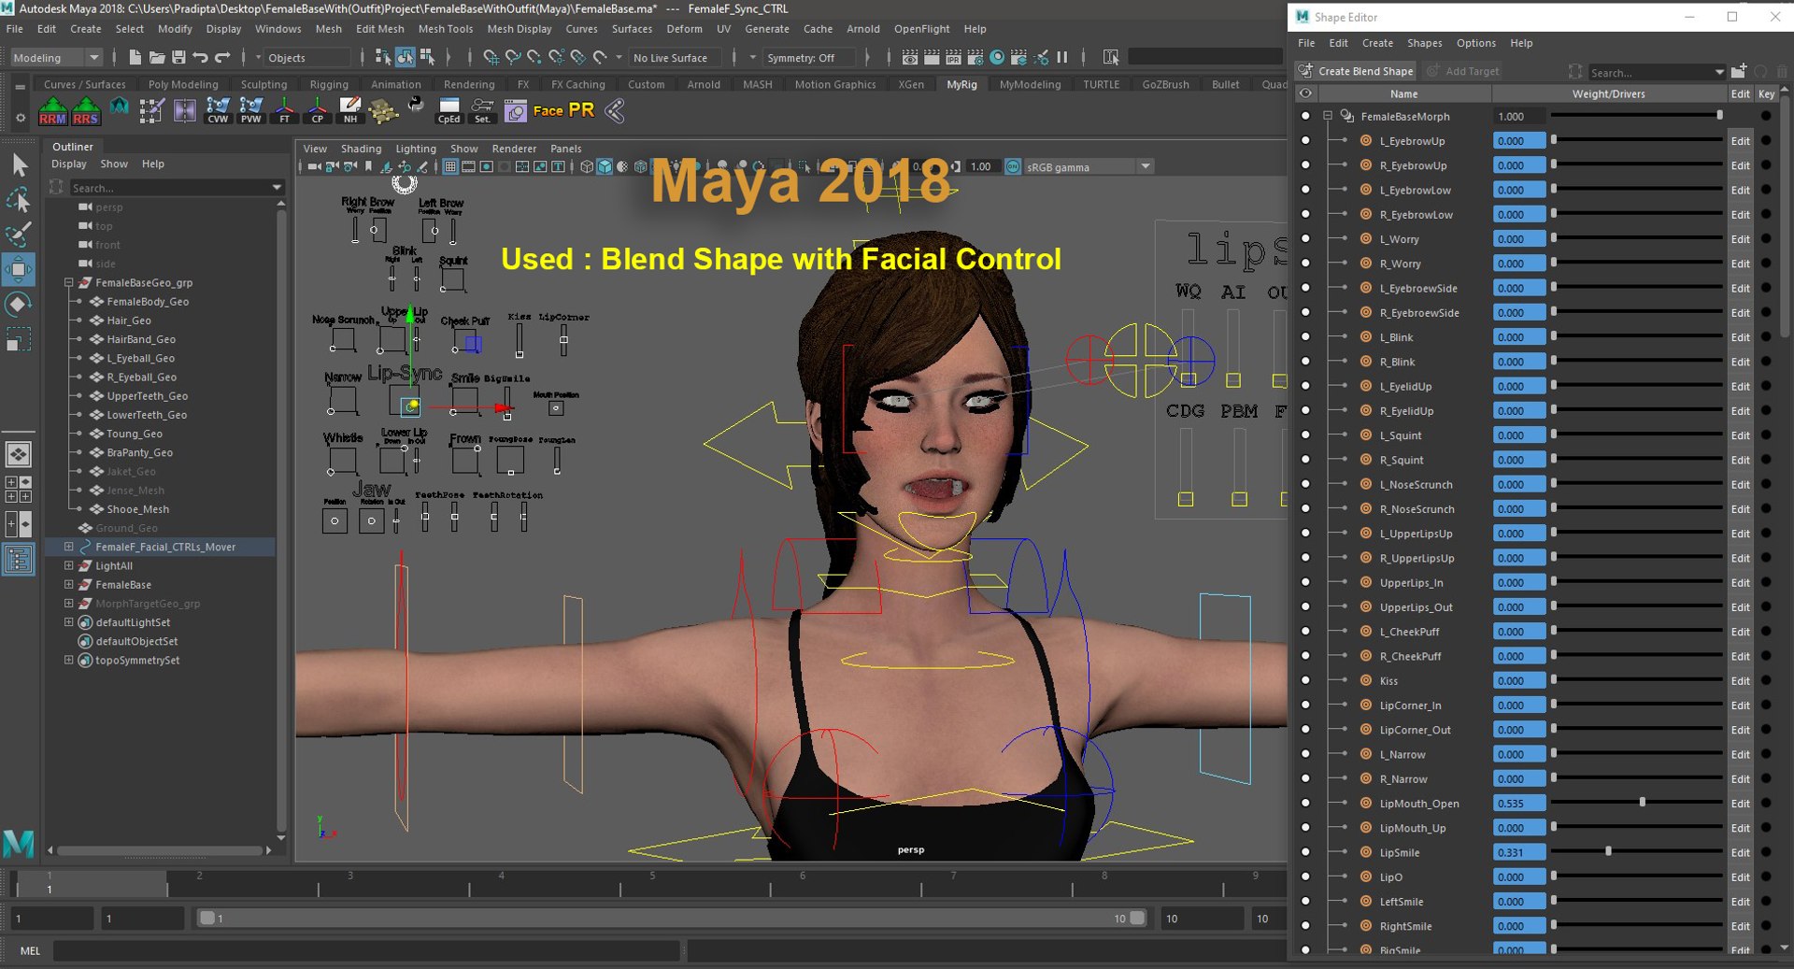Click the PVW shelf tool icon
The width and height of the screenshot is (1794, 969).
251,111
